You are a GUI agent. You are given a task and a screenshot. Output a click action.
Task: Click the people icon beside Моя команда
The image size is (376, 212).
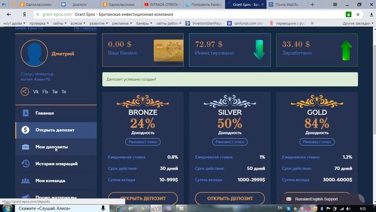coord(25,181)
